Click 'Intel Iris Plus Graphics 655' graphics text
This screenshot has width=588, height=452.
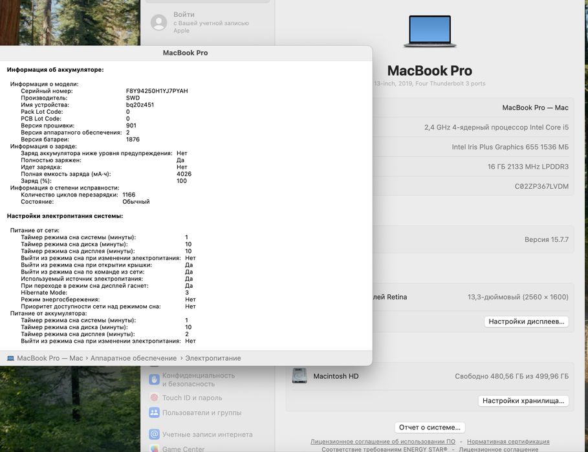(x=495, y=147)
